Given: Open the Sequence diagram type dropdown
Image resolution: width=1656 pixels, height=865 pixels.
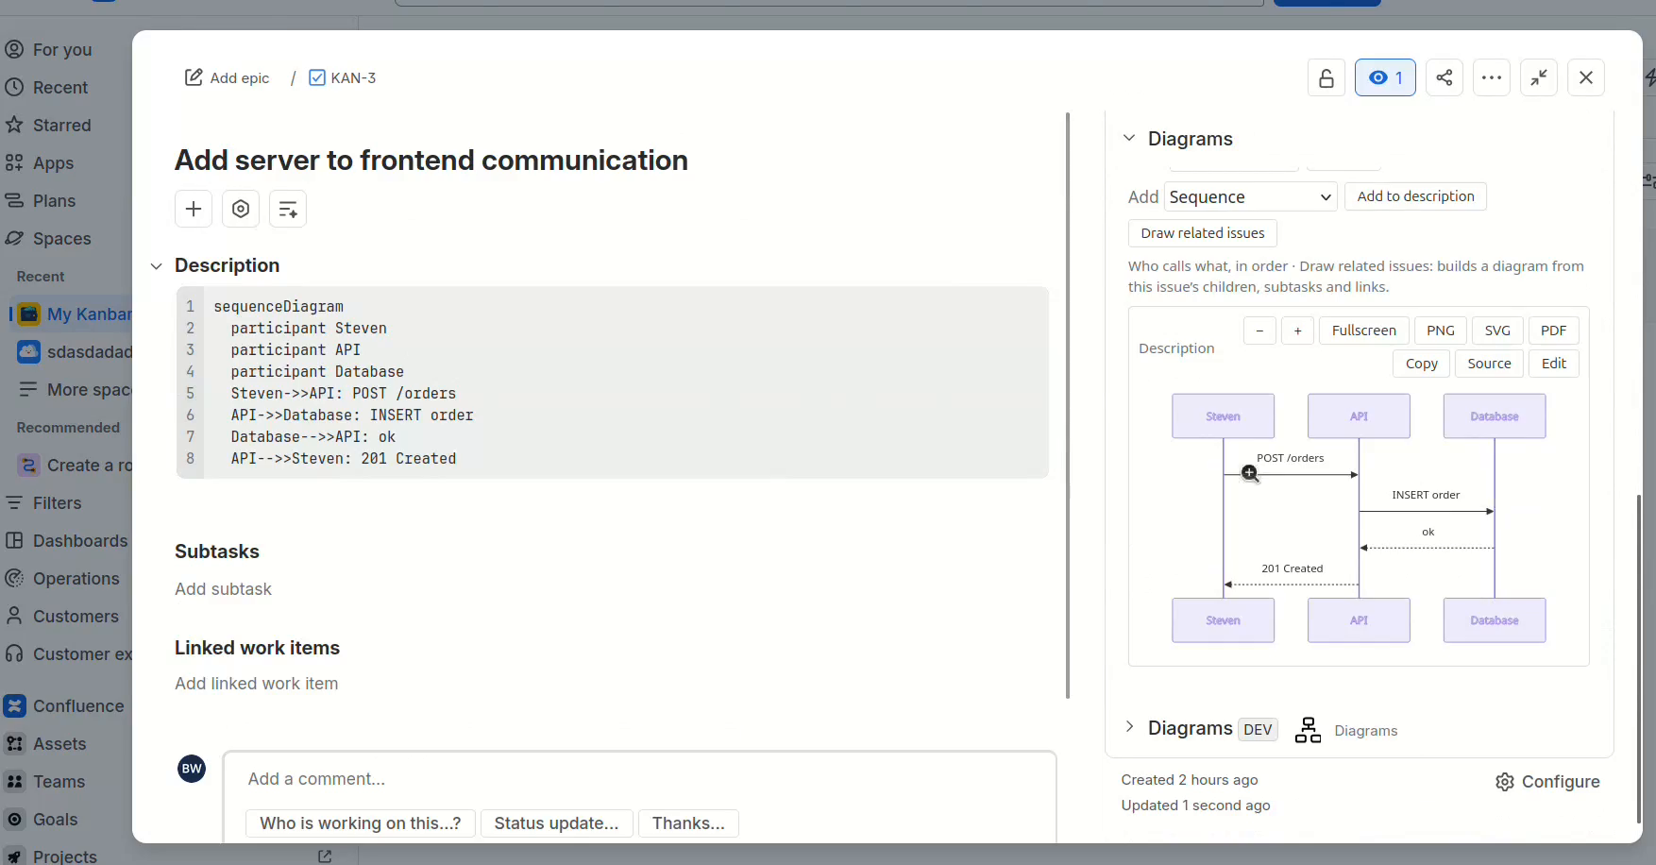Looking at the screenshot, I should click(x=1250, y=196).
